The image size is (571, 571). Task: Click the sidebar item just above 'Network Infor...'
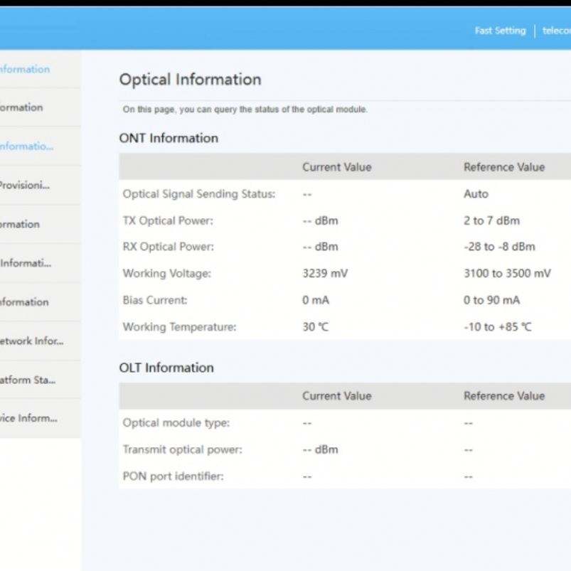25,301
